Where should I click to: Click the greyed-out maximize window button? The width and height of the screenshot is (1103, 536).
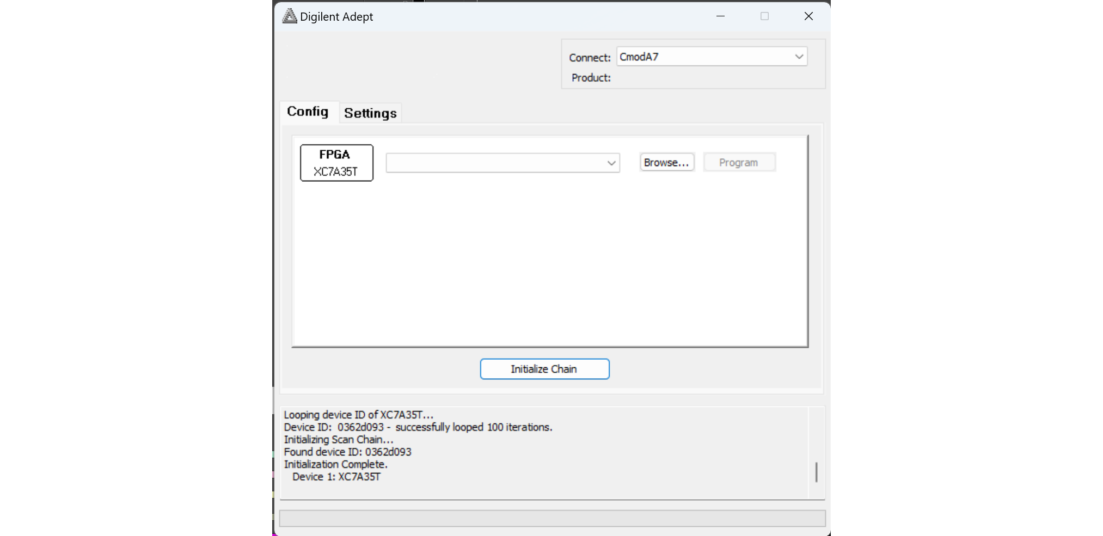(x=764, y=16)
